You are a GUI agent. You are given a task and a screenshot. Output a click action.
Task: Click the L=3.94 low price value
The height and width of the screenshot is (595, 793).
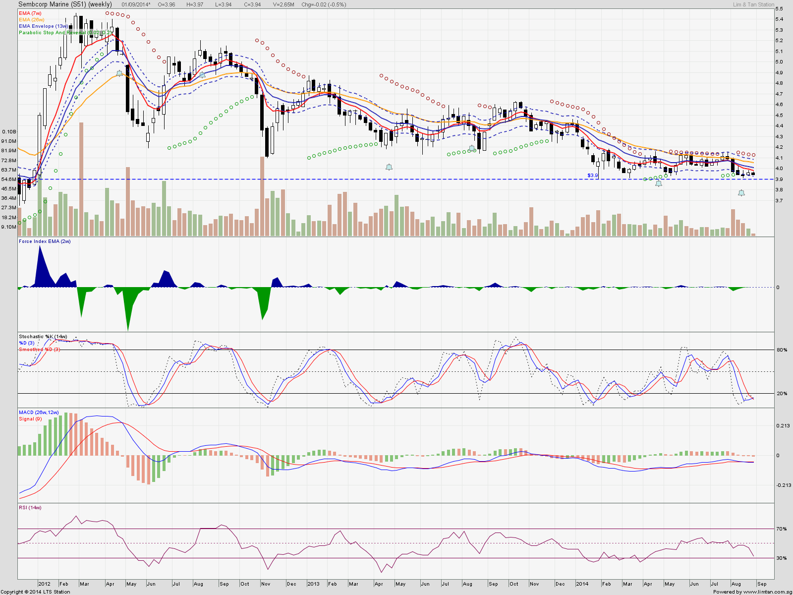[x=223, y=4]
